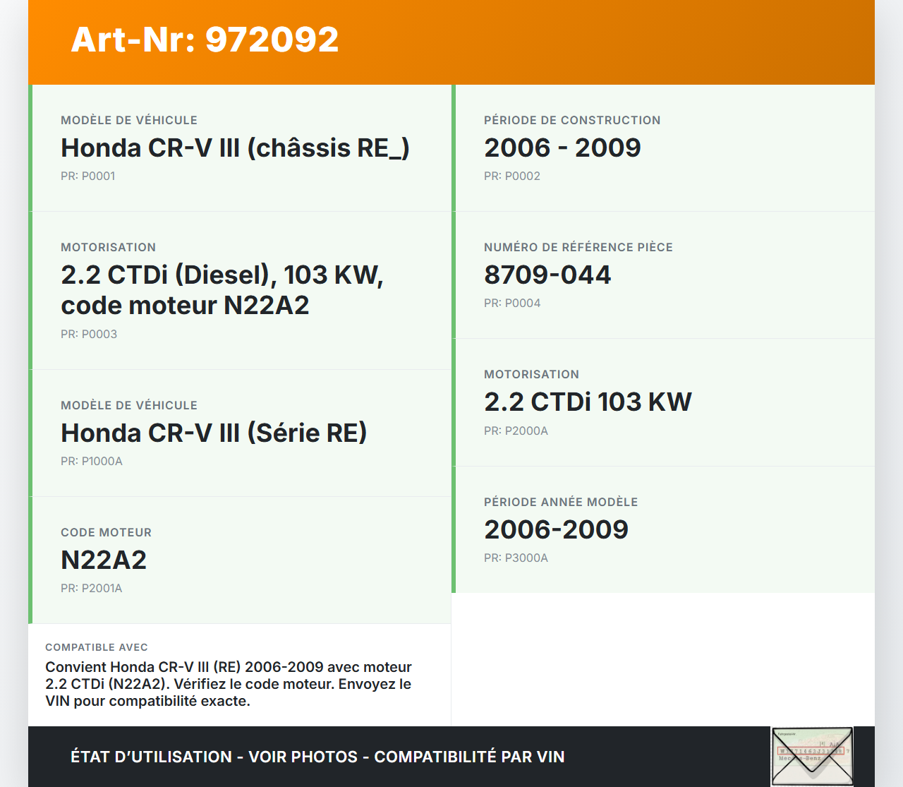Click the PR: P3000A code label

tap(516, 558)
